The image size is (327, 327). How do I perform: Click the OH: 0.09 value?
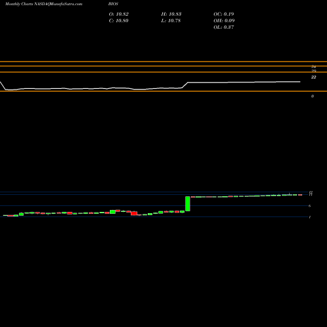(224, 20)
